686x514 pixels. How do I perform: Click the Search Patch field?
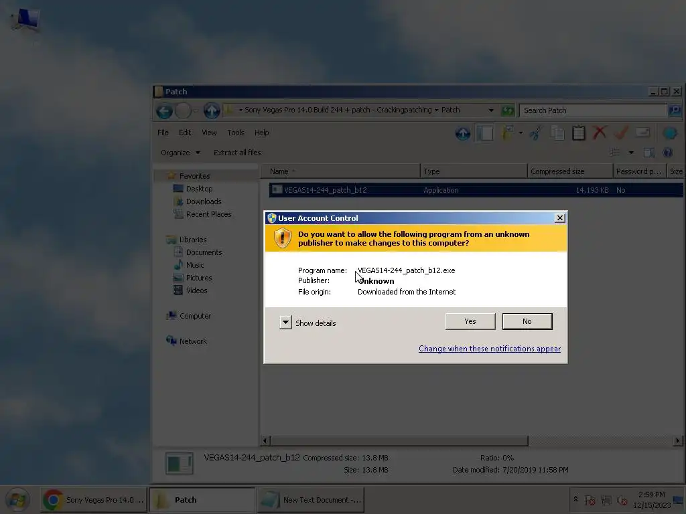592,110
